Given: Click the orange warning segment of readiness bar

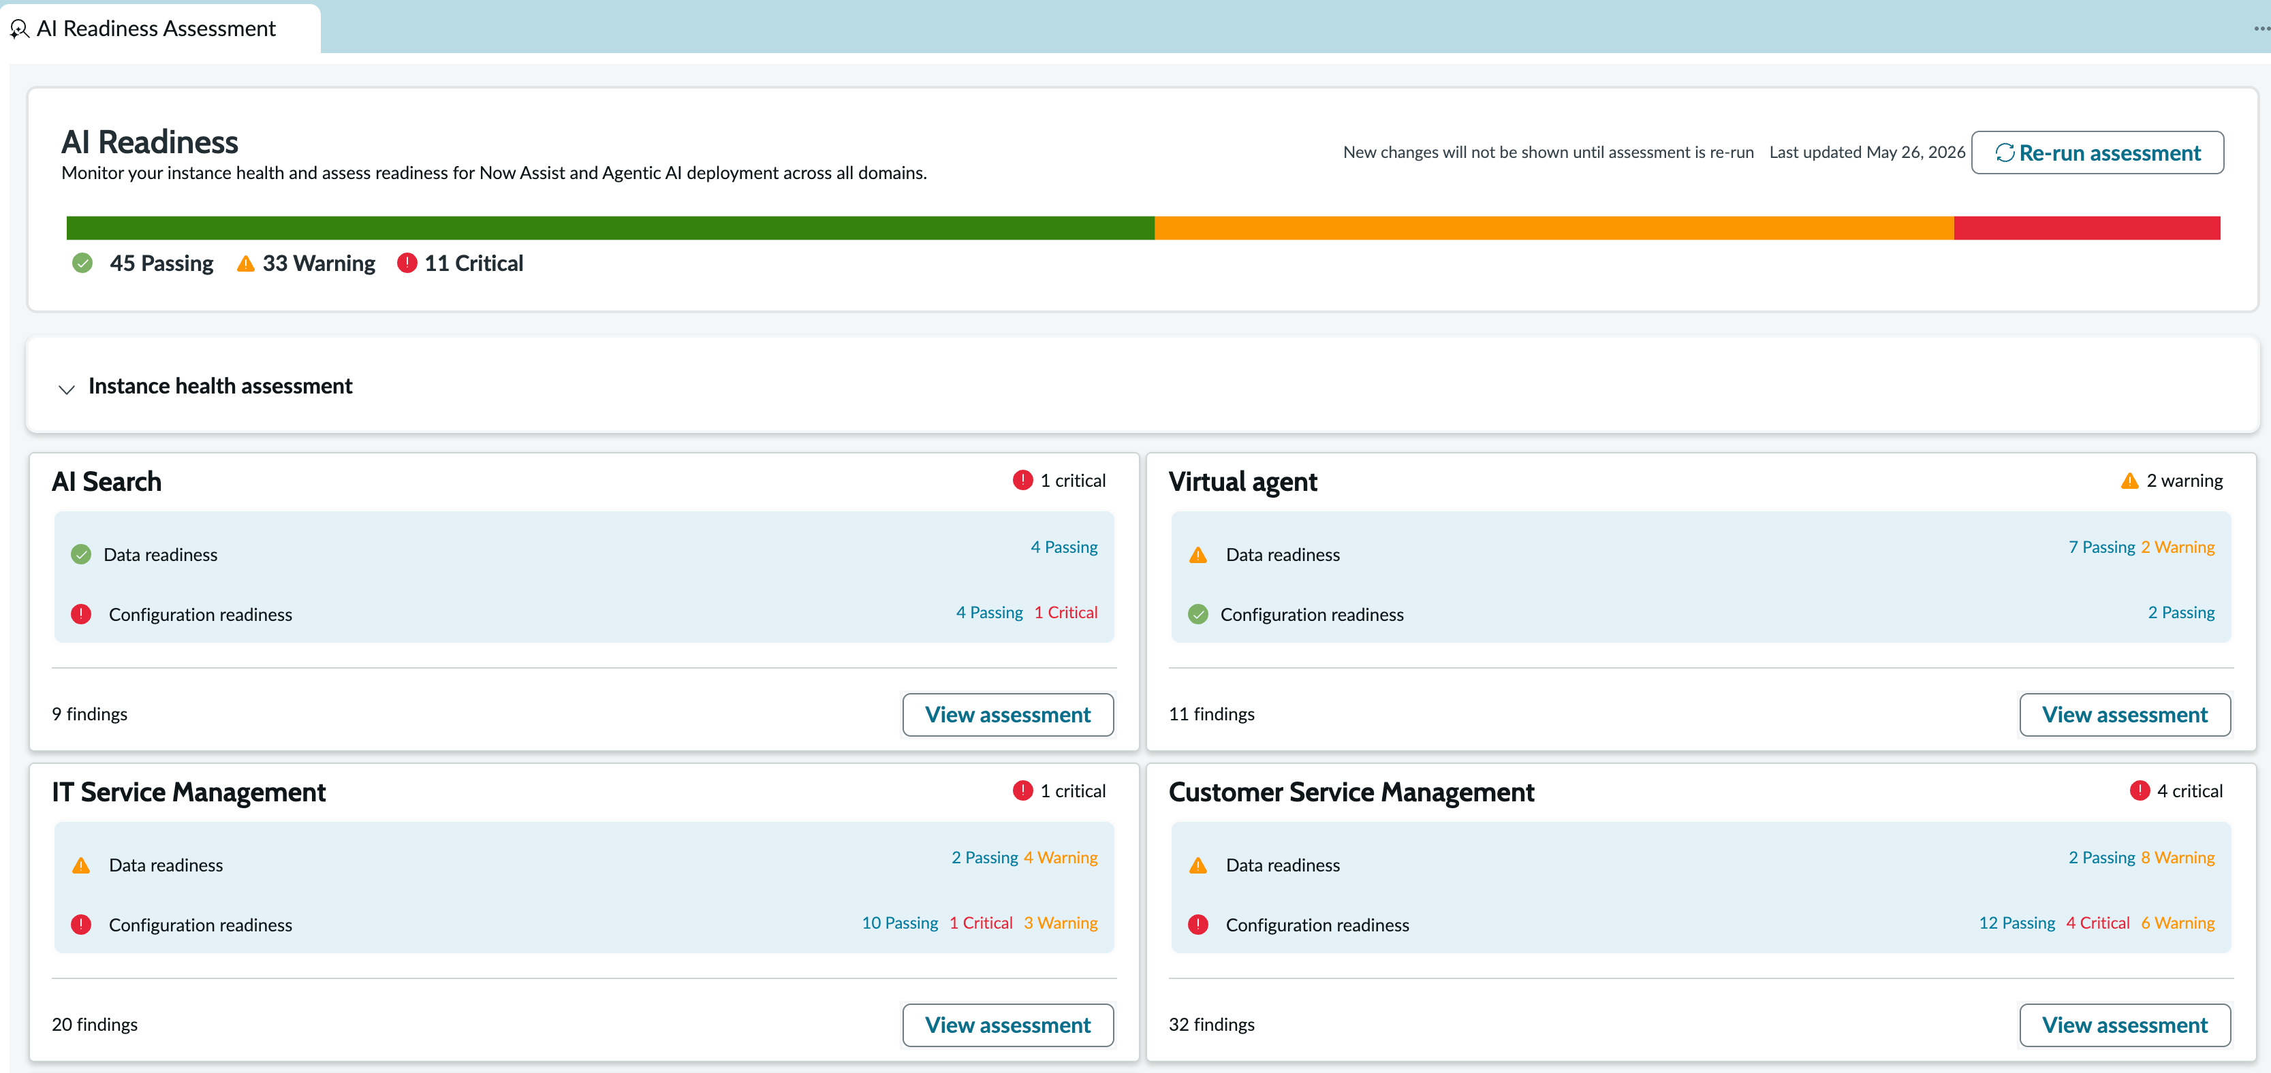Looking at the screenshot, I should pyautogui.click(x=1553, y=228).
